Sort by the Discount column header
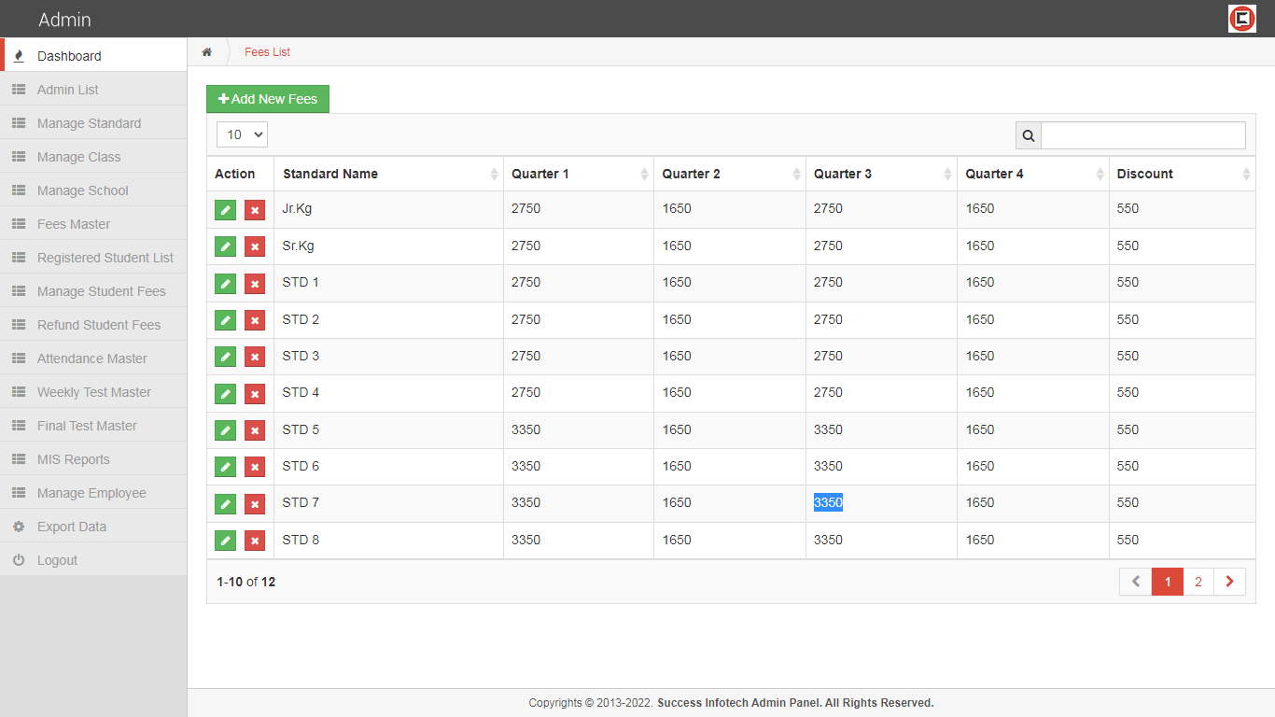Image resolution: width=1275 pixels, height=717 pixels. pyautogui.click(x=1181, y=174)
